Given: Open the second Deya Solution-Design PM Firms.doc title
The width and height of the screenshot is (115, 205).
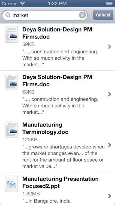Looking at the screenshot, I should tap(57, 81).
